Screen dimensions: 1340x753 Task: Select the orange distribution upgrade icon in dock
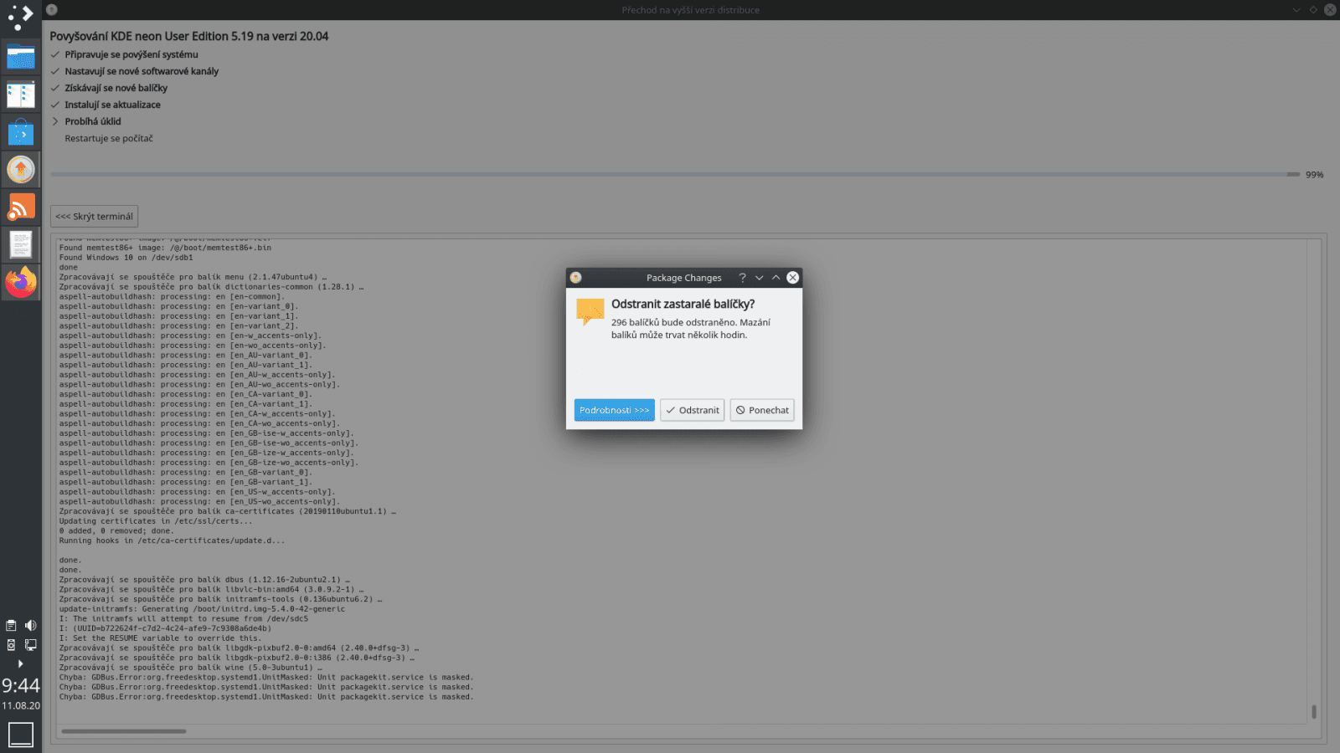(21, 169)
